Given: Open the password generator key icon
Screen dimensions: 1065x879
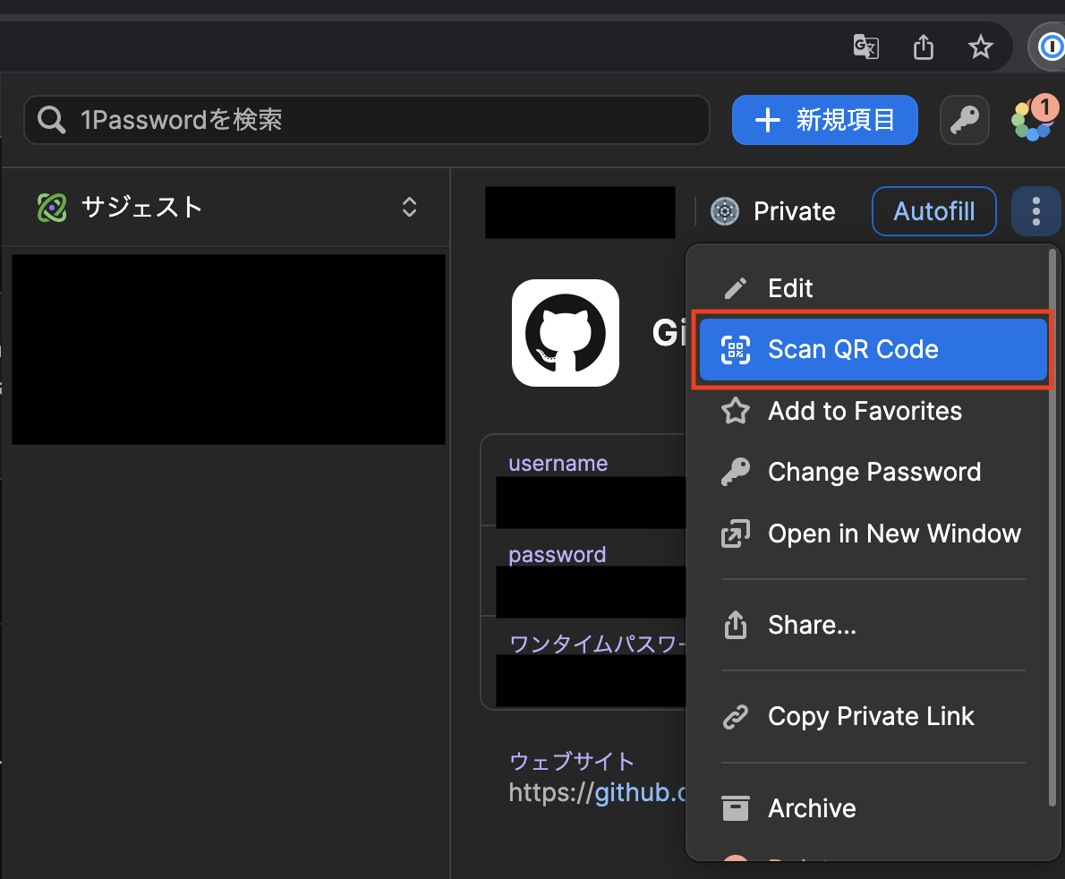Looking at the screenshot, I should (964, 119).
